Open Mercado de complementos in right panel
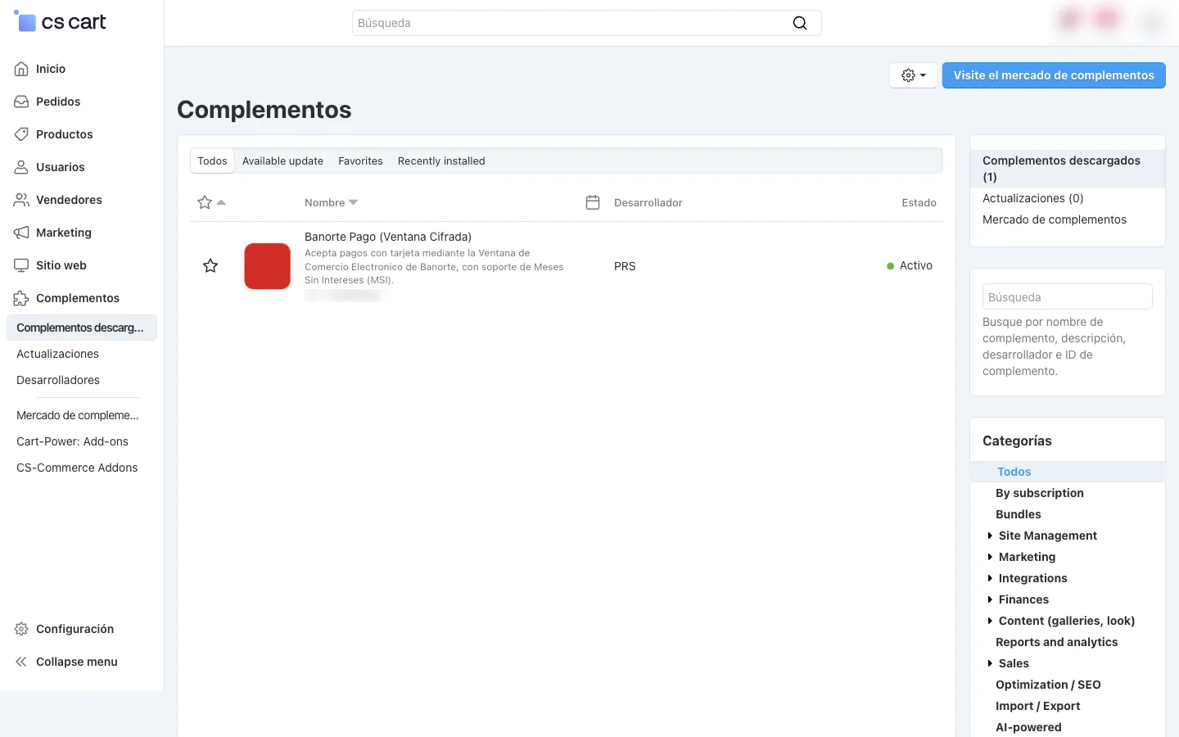Screen dimensions: 1179x737 click(1055, 219)
